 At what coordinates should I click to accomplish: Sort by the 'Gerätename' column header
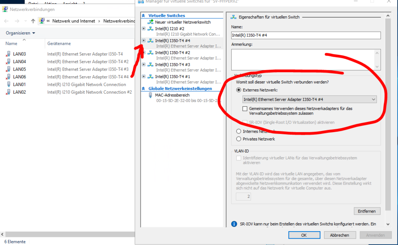click(59, 43)
